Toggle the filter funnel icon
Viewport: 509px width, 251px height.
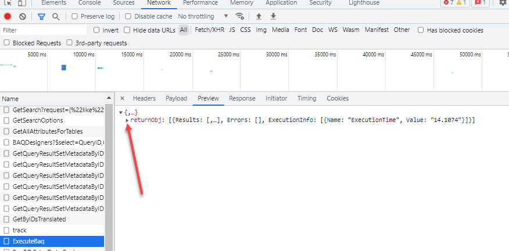pyautogui.click(x=41, y=16)
